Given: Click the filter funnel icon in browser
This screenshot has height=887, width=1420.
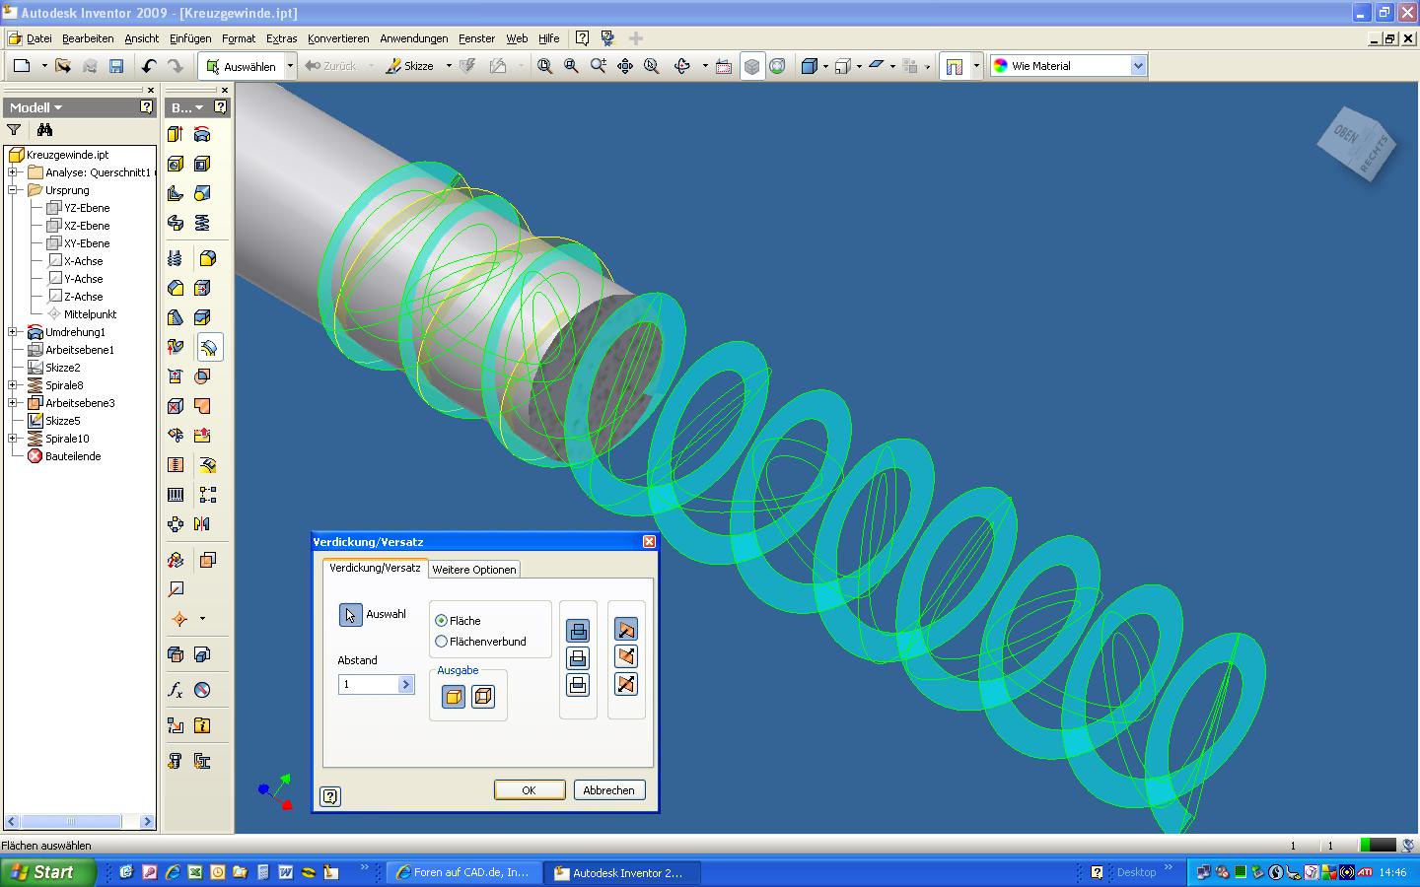Looking at the screenshot, I should tap(14, 130).
